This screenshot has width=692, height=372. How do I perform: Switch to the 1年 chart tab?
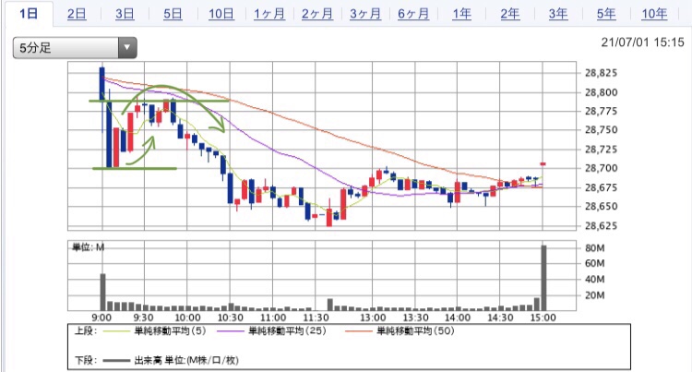coord(461,14)
